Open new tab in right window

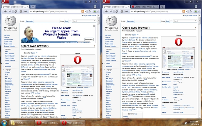tap(162, 7)
